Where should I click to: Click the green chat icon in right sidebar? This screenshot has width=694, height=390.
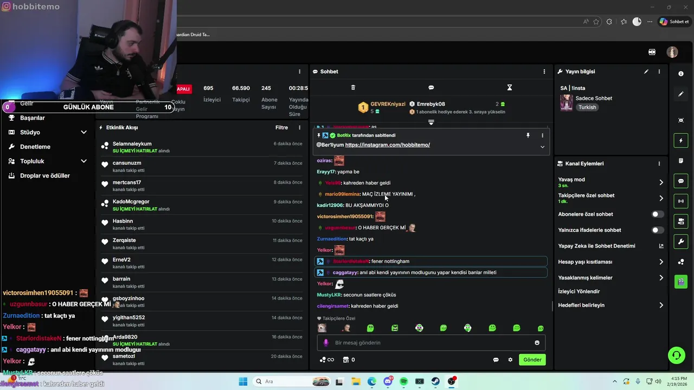[681, 181]
